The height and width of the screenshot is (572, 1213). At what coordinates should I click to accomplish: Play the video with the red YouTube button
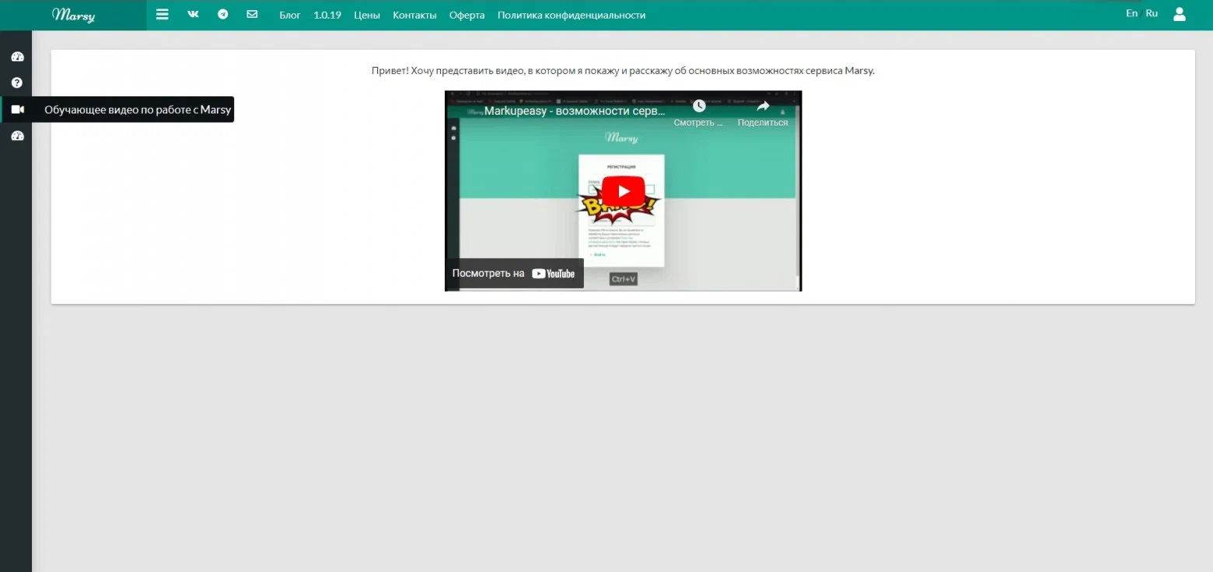(x=623, y=191)
